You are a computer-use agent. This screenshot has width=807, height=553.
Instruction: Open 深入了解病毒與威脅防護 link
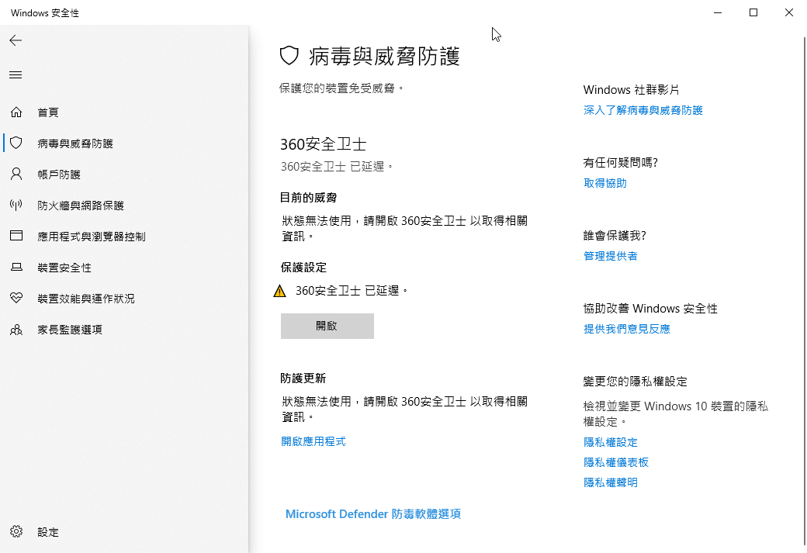tap(642, 110)
